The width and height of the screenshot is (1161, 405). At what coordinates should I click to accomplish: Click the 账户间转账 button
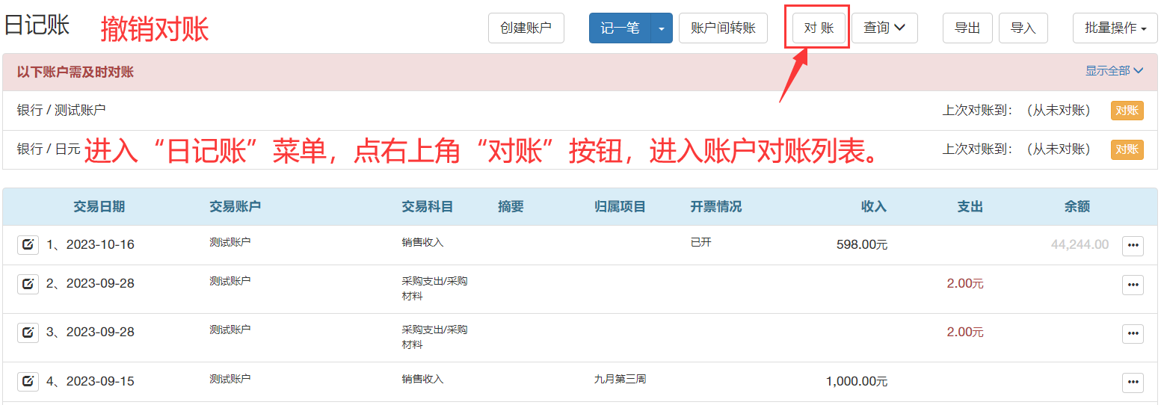coord(723,28)
